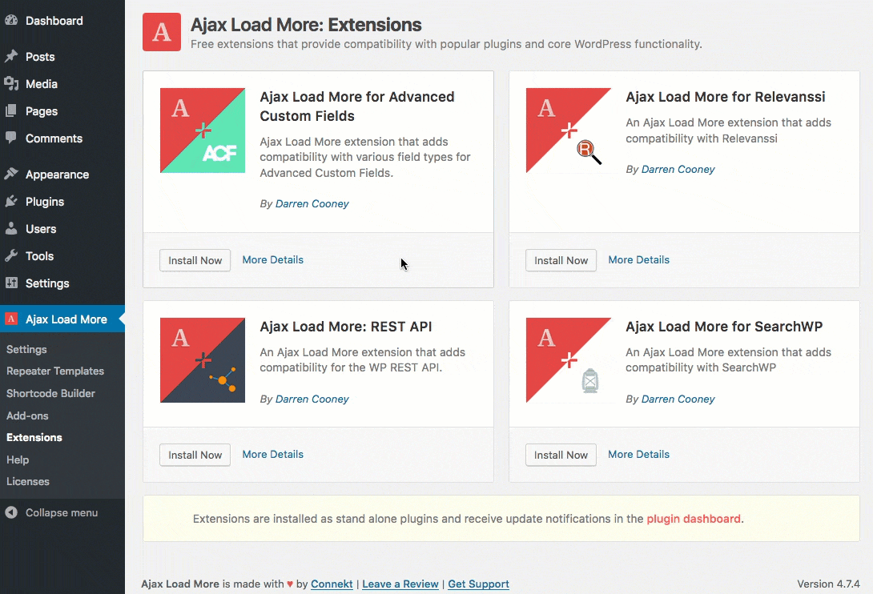
Task: Click the Ajax Load More for Relevanssi title
Action: pyautogui.click(x=726, y=97)
